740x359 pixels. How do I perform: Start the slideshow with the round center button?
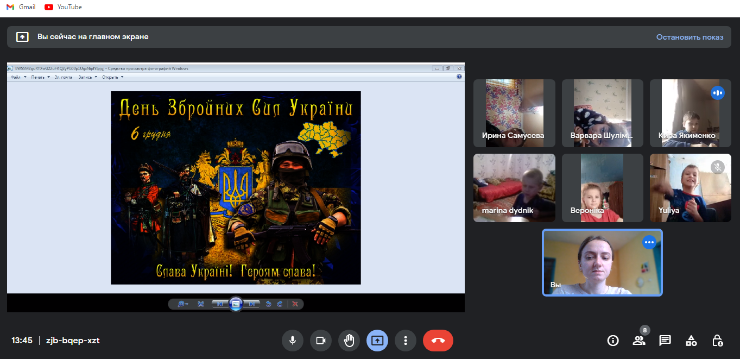236,304
